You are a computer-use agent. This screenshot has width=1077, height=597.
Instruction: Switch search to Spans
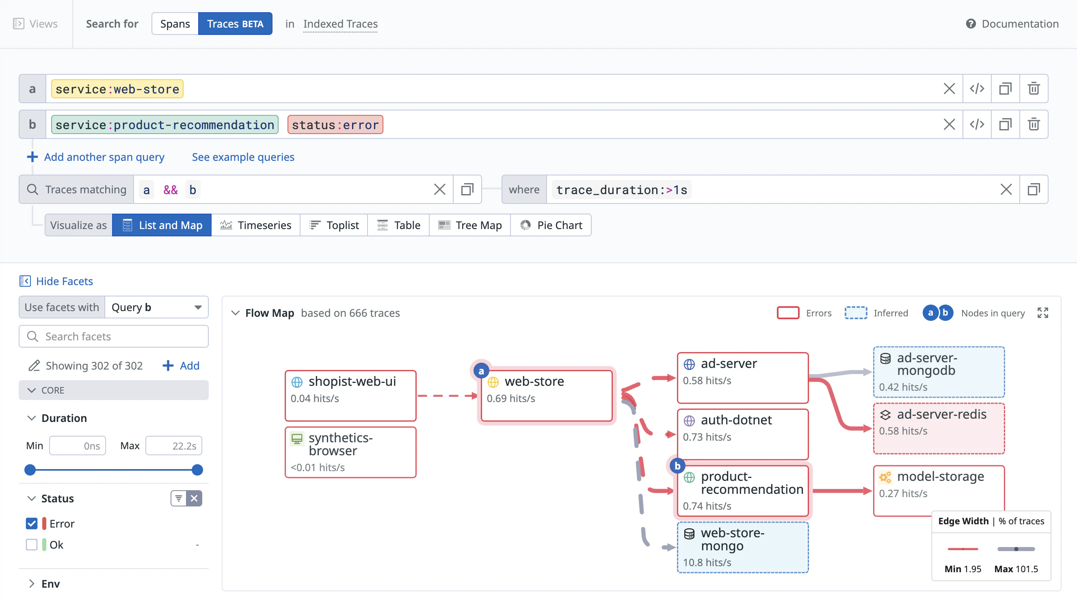tap(175, 24)
